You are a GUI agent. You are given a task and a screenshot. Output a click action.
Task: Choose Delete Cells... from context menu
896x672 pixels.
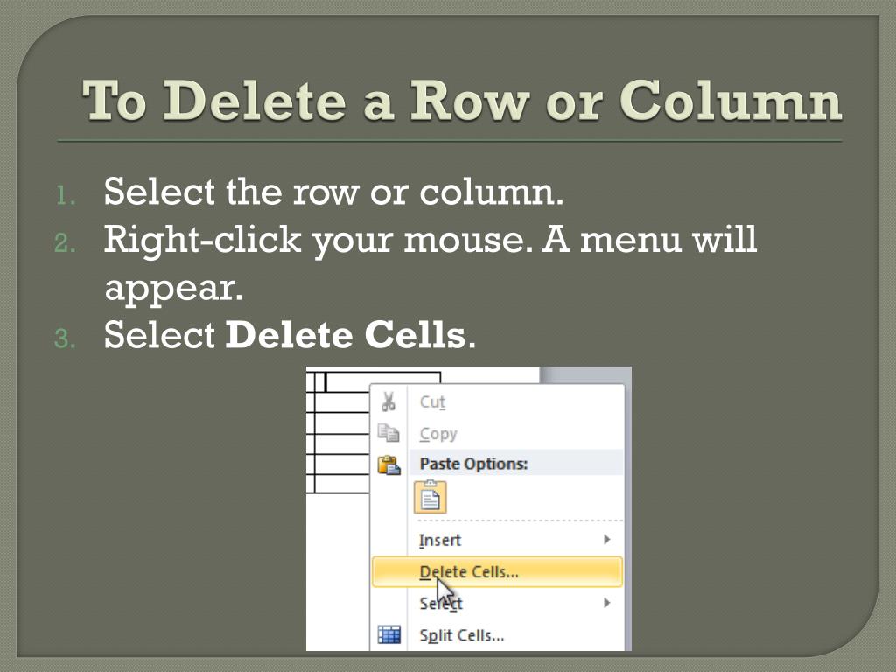(x=497, y=572)
